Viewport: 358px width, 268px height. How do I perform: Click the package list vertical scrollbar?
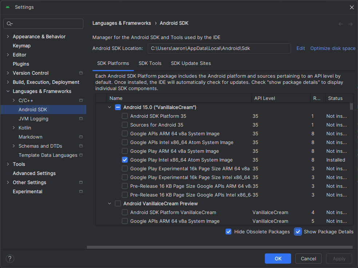(351, 106)
